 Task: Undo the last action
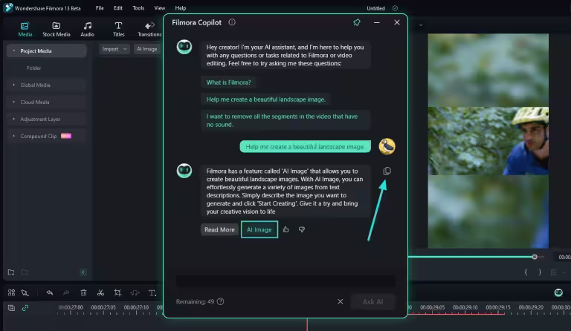pos(50,292)
